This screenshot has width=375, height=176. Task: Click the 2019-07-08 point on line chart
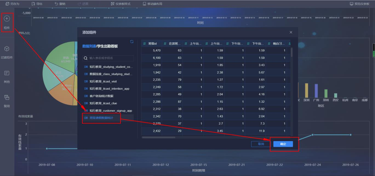[x=47, y=148]
